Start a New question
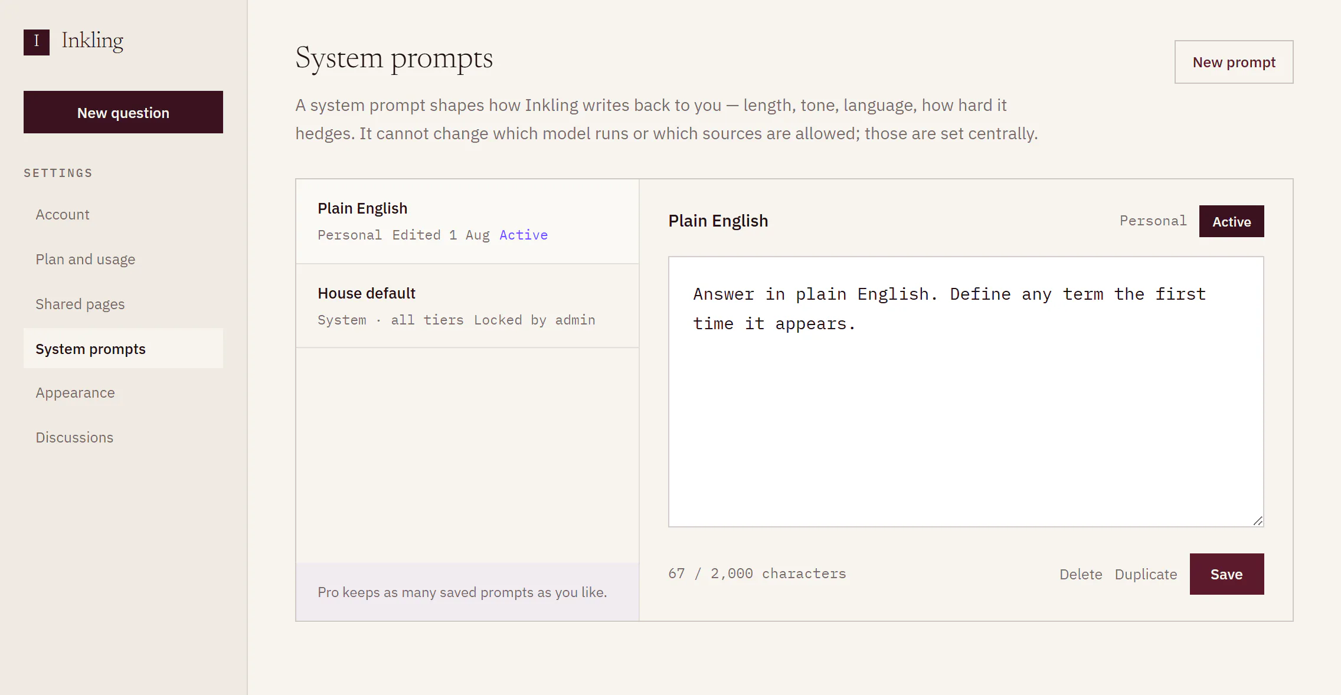 coord(123,112)
